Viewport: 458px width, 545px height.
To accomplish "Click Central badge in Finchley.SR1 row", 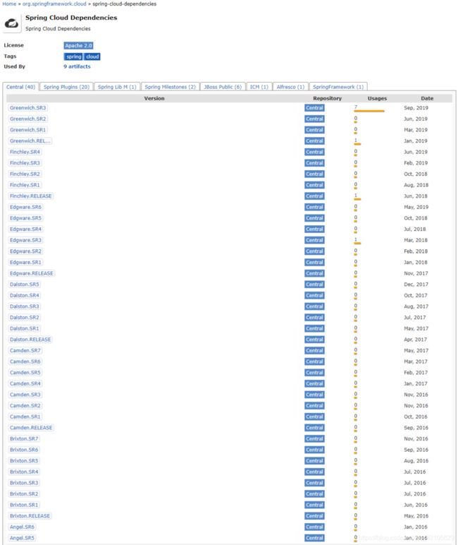I will (x=314, y=185).
